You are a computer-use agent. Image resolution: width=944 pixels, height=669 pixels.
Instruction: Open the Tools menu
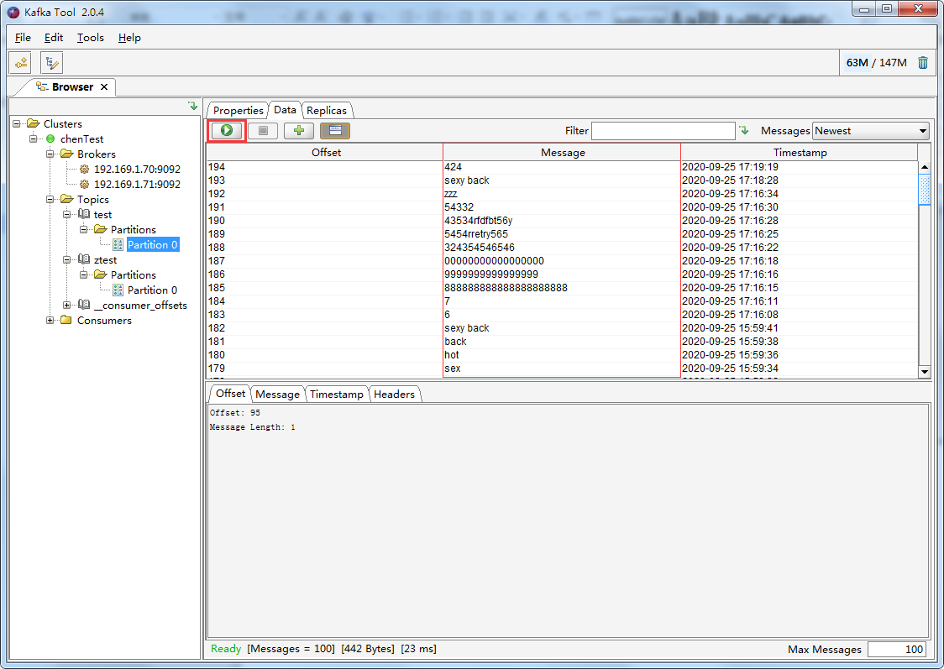click(91, 37)
